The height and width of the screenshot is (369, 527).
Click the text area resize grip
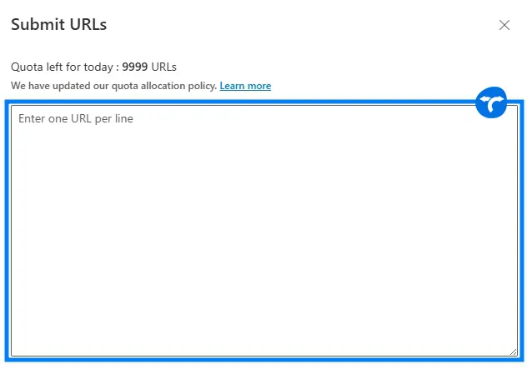pyautogui.click(x=514, y=352)
